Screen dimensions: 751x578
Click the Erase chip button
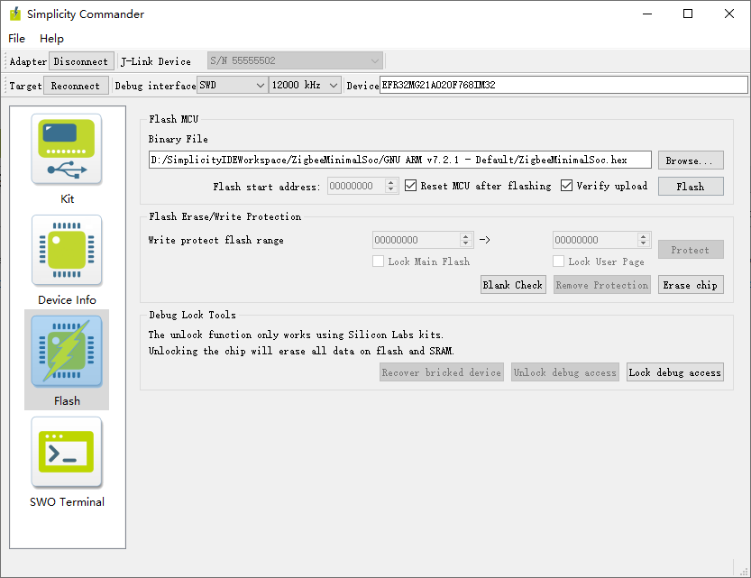point(690,285)
